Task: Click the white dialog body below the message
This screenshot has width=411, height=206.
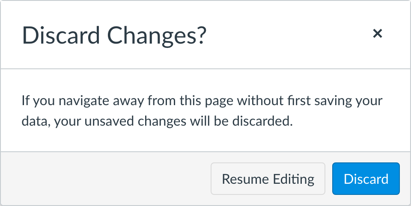Action: [x=205, y=140]
